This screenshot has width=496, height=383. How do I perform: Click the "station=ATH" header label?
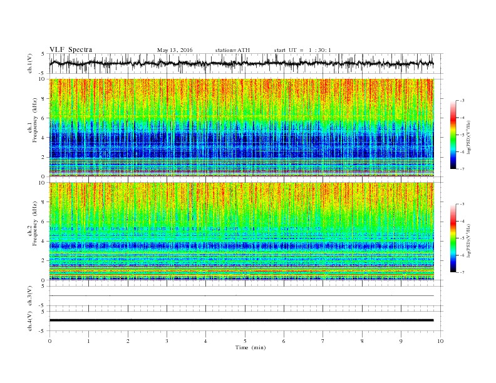coord(232,50)
